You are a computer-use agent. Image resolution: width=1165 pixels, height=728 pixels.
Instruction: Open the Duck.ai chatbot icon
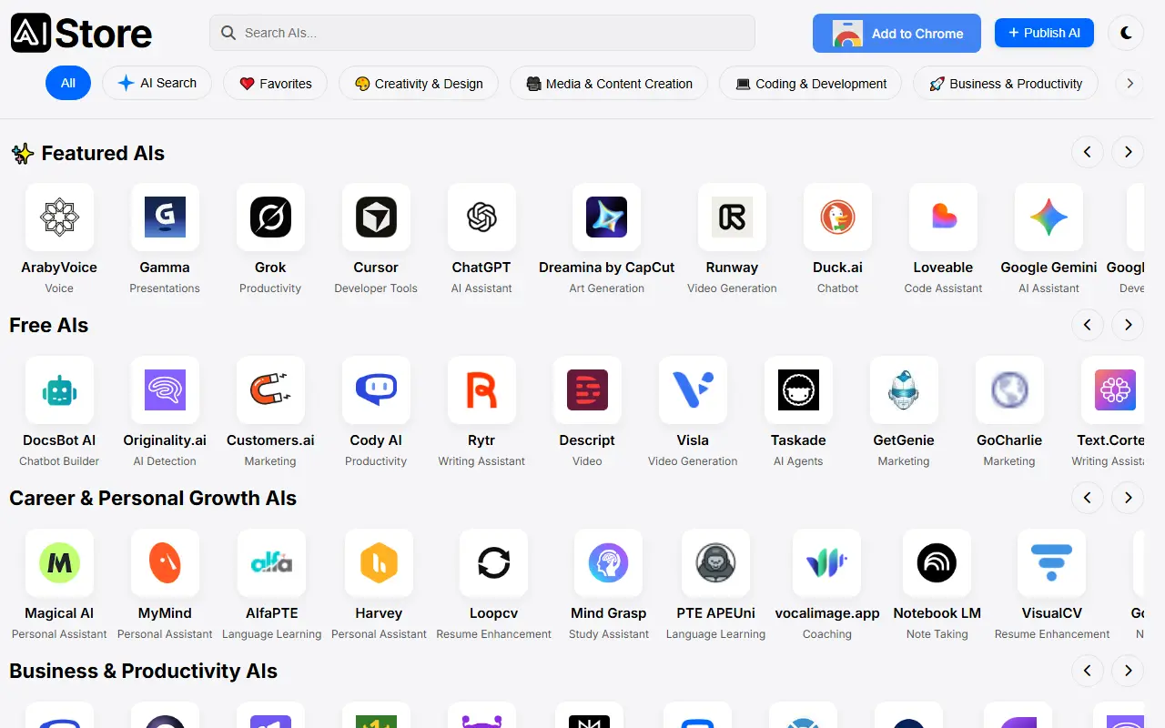[837, 217]
